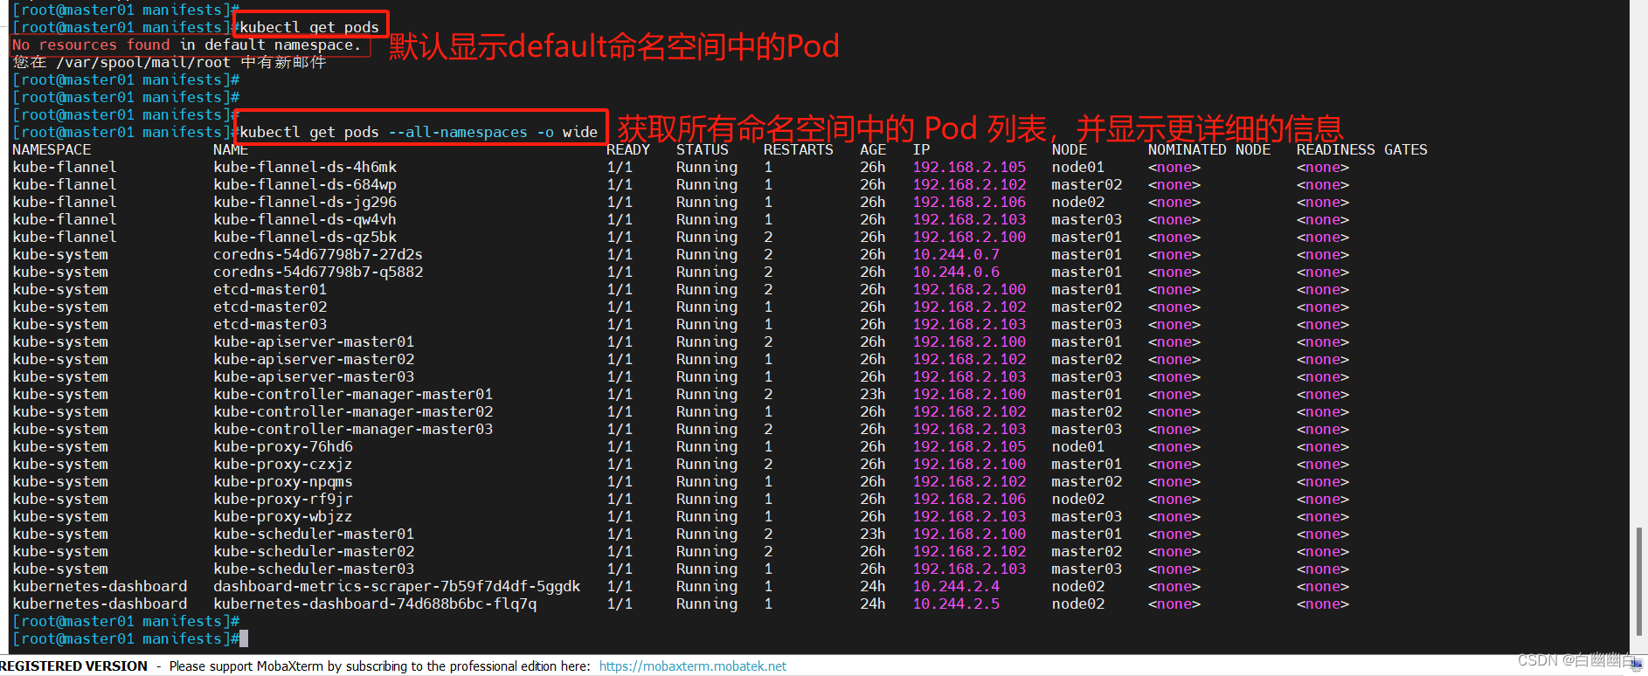Image resolution: width=1648 pixels, height=676 pixels.
Task: Click pod name kube-proxy-czxjz
Action: pos(283,464)
